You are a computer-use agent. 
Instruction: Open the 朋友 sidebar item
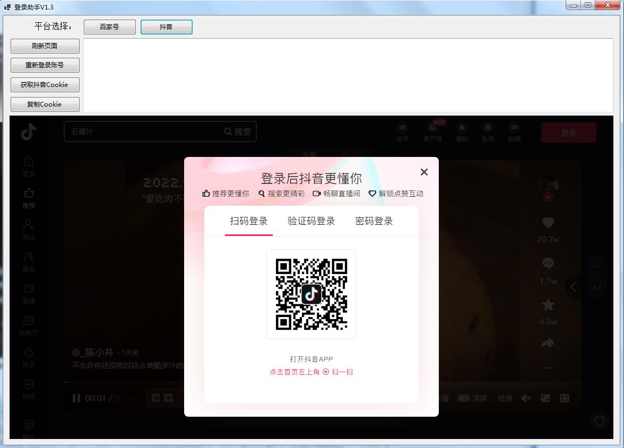tap(29, 262)
